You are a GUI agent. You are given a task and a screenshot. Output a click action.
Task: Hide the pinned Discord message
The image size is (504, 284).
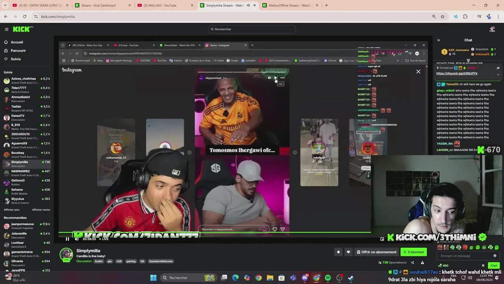498,68
